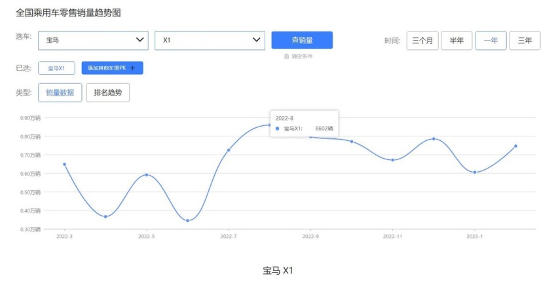Open the X1 model dropdown
558x282 pixels.
pyautogui.click(x=210, y=40)
